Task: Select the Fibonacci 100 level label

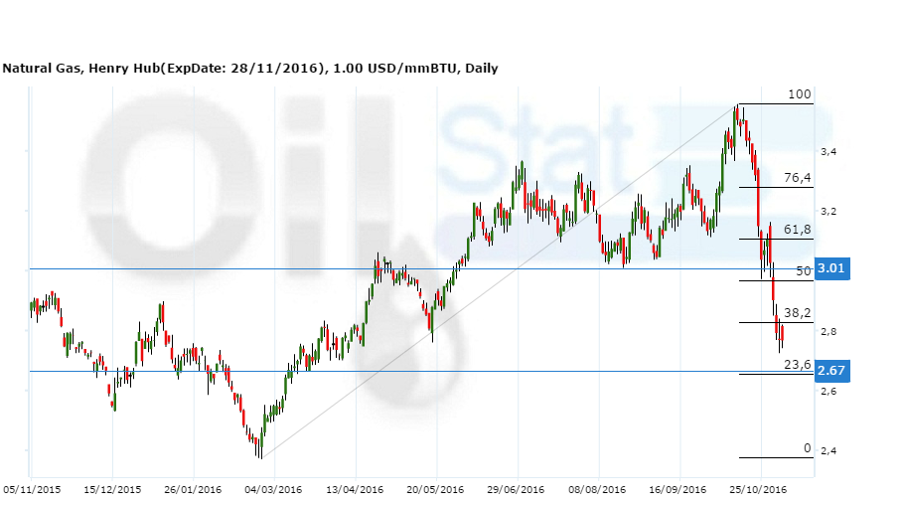Action: click(799, 94)
